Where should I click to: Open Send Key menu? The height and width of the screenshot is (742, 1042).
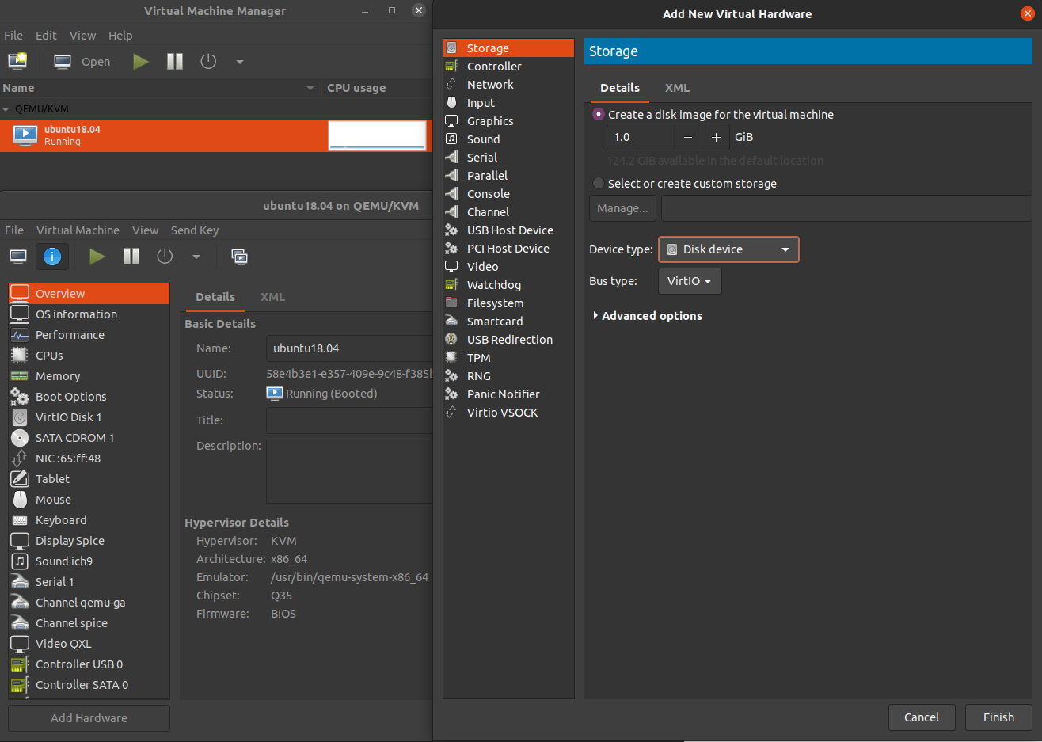tap(195, 230)
